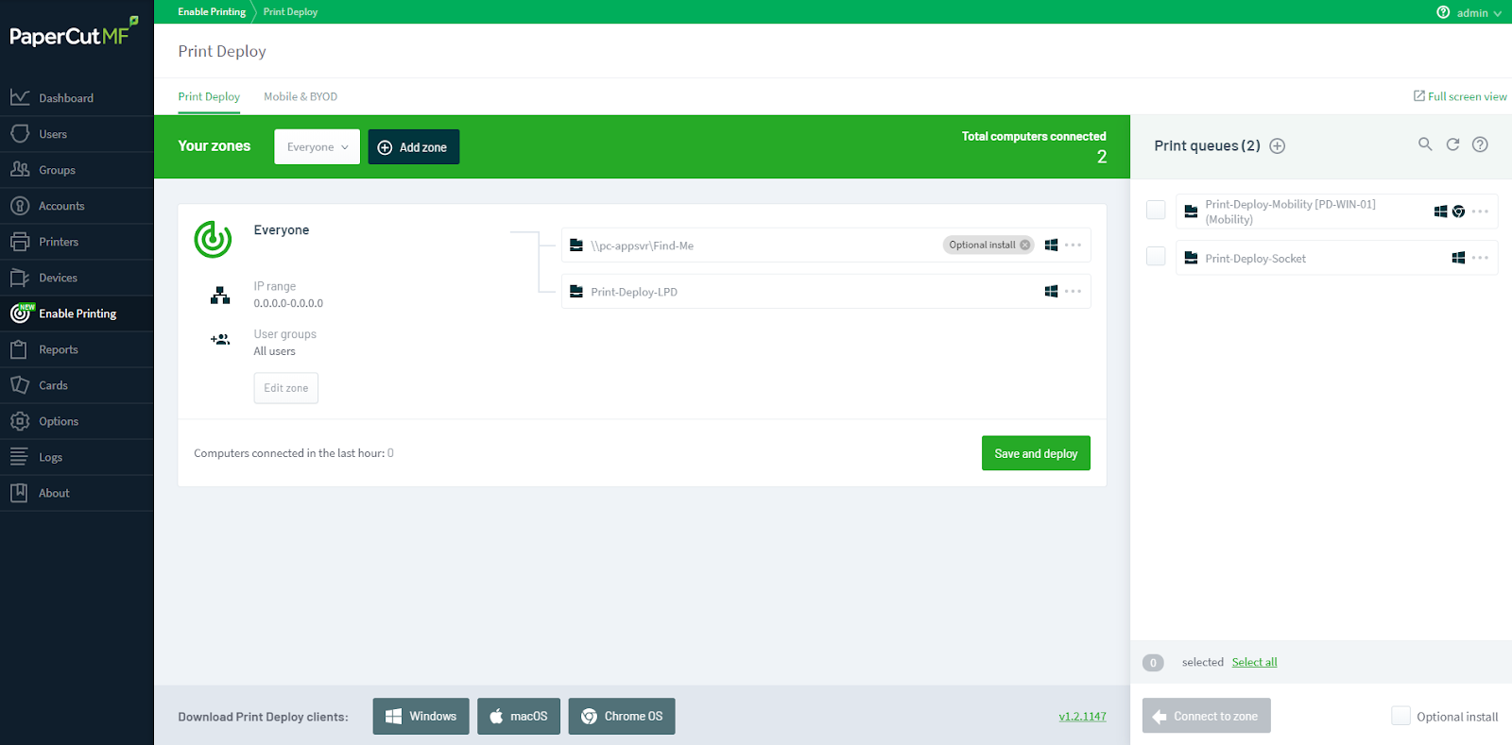Click the Print-Deploy-Socket queue name
Image resolution: width=1512 pixels, height=745 pixels.
(x=1255, y=259)
